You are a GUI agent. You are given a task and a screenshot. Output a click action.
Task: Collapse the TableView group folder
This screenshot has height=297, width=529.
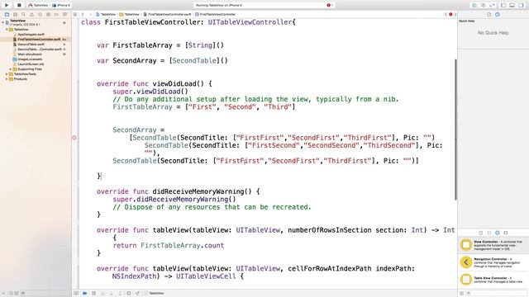[x=7, y=30]
